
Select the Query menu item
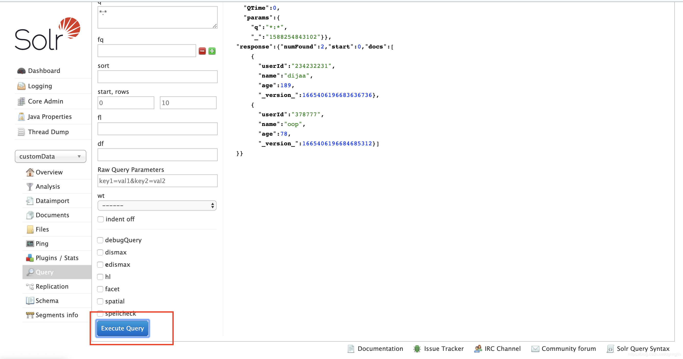point(57,272)
